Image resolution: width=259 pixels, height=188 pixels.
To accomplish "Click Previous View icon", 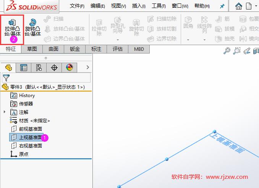I will point(247,51).
